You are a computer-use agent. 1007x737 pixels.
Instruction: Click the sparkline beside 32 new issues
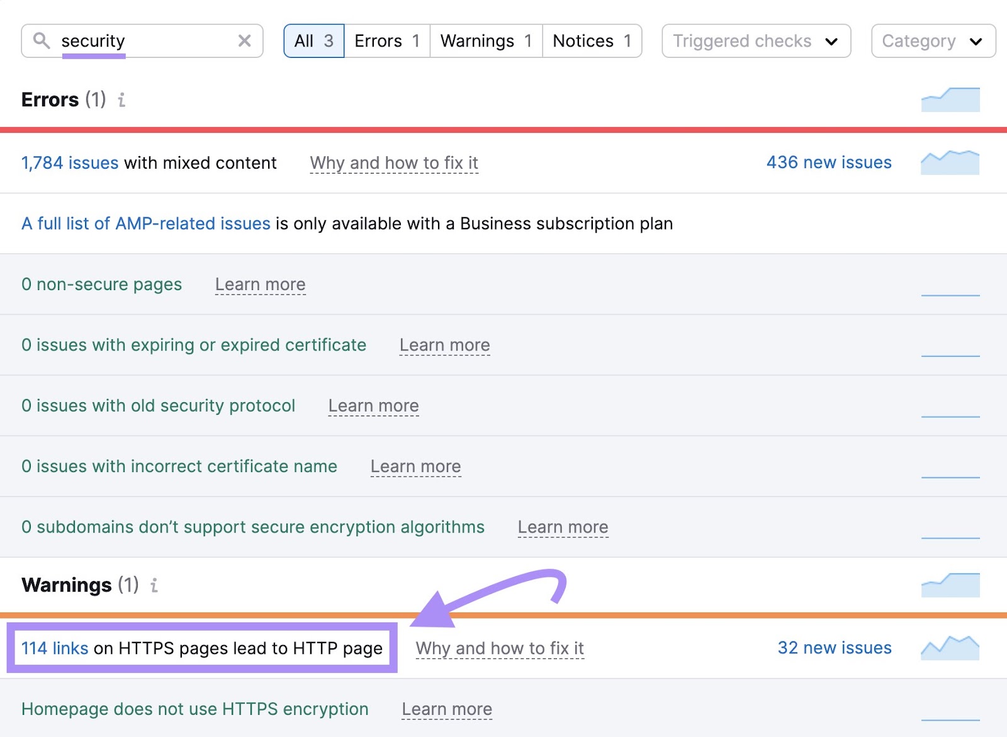950,647
